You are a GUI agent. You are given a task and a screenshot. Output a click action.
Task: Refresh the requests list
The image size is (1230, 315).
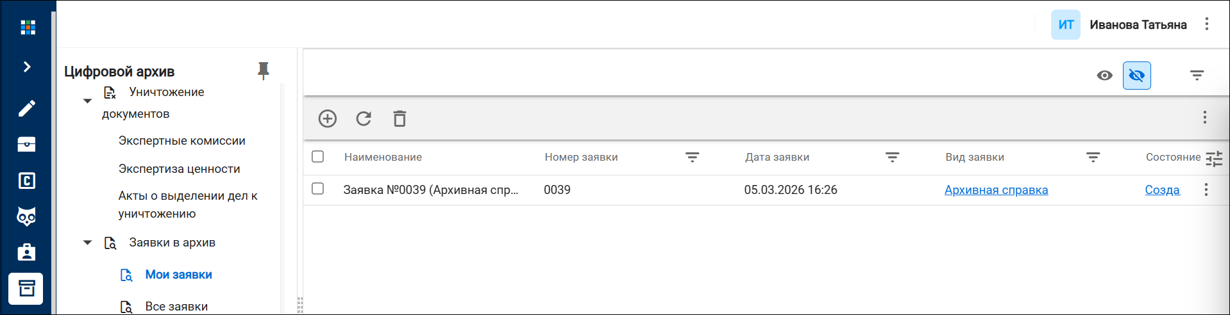364,118
